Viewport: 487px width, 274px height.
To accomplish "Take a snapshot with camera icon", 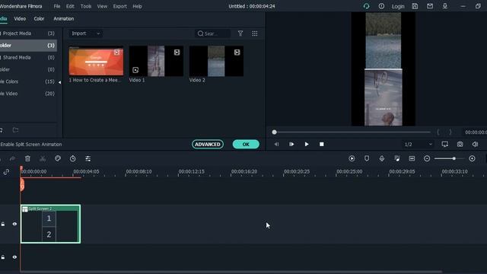I will click(x=460, y=144).
